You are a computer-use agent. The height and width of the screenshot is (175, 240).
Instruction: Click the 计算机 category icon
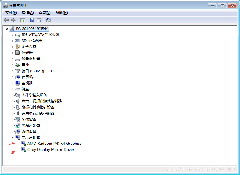(x=18, y=77)
